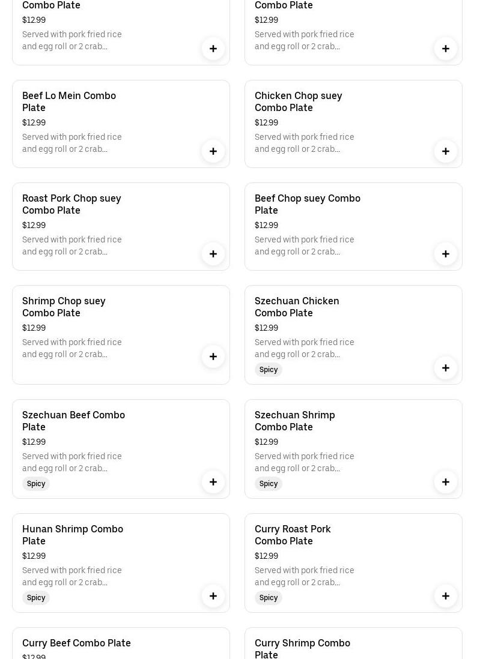Image resolution: width=483 pixels, height=659 pixels.
Task: Click plus on Roast Pork Chop suey
Action: click(x=213, y=254)
